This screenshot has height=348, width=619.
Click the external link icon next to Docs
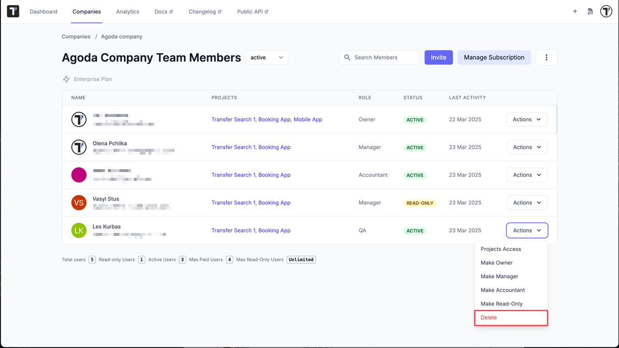(172, 11)
